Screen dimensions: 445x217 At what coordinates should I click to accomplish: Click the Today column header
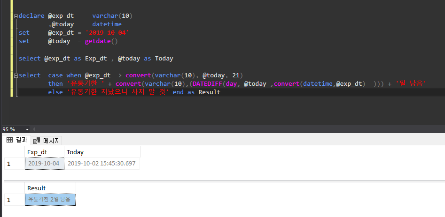[102, 152]
